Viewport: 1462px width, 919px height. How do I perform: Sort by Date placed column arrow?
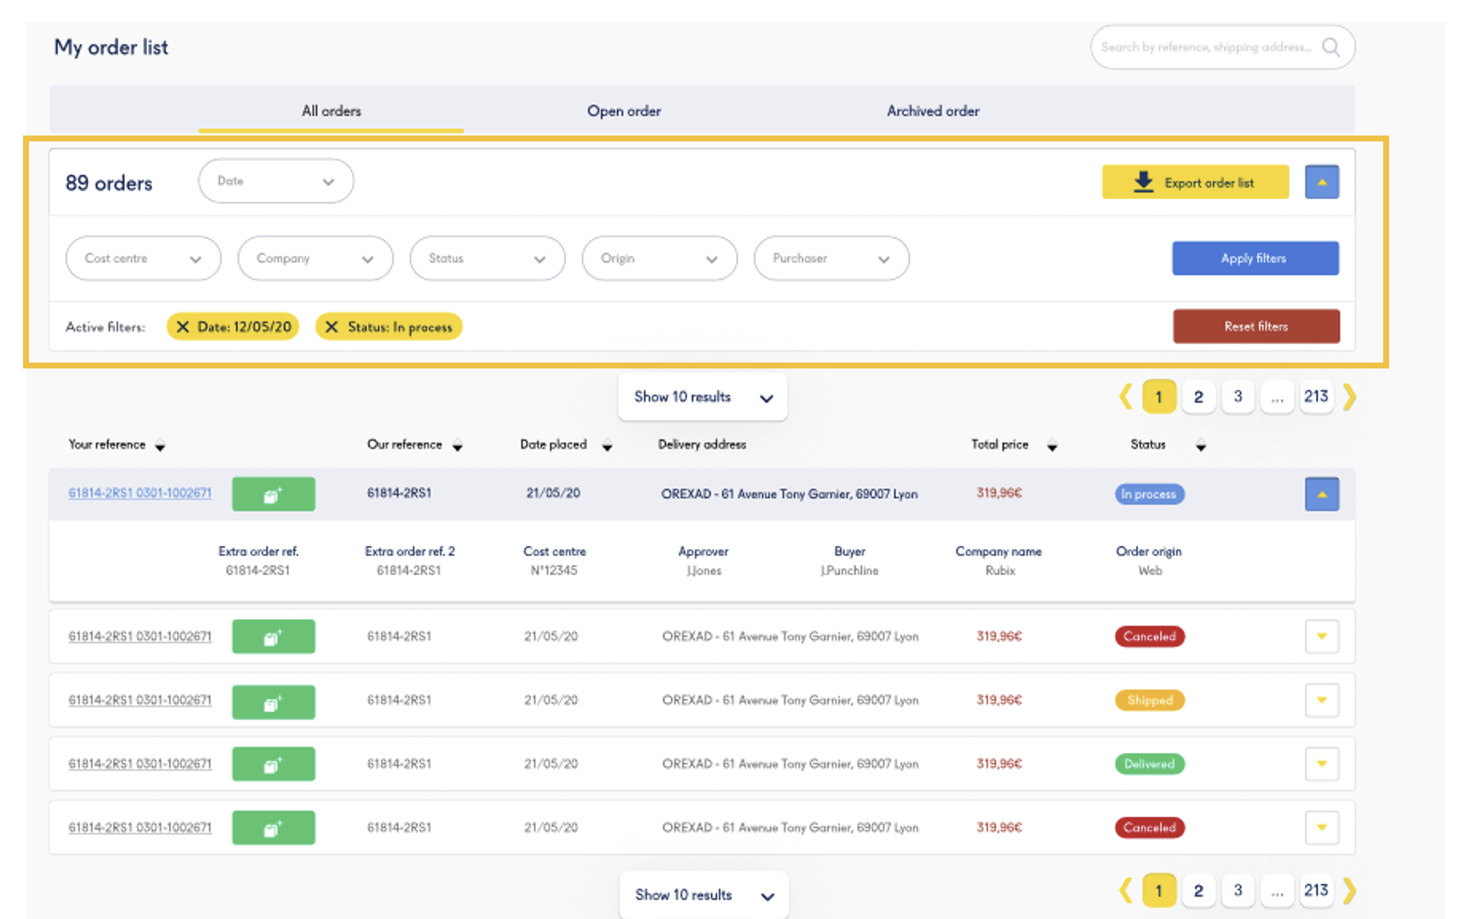607,446
